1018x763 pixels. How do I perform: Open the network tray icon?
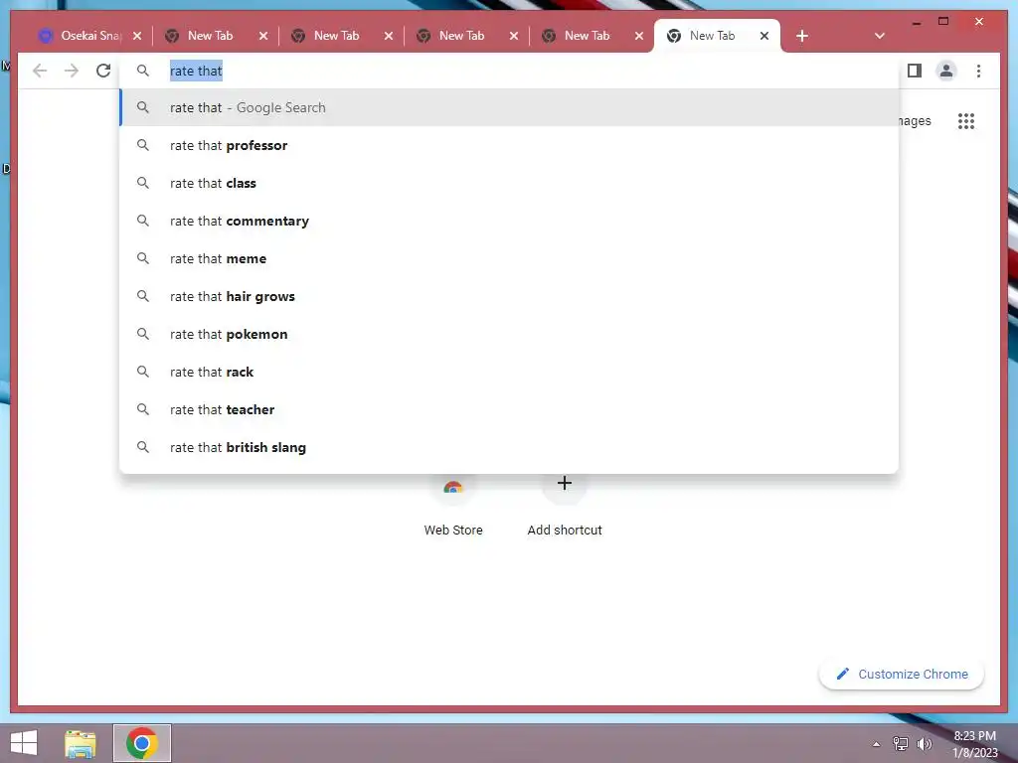[901, 743]
